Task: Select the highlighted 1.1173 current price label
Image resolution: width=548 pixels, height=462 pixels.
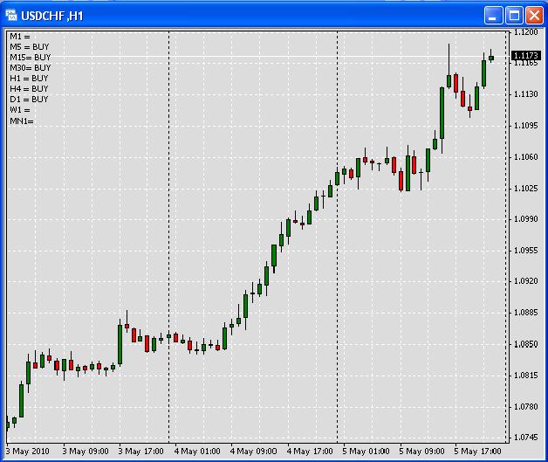Action: point(526,56)
